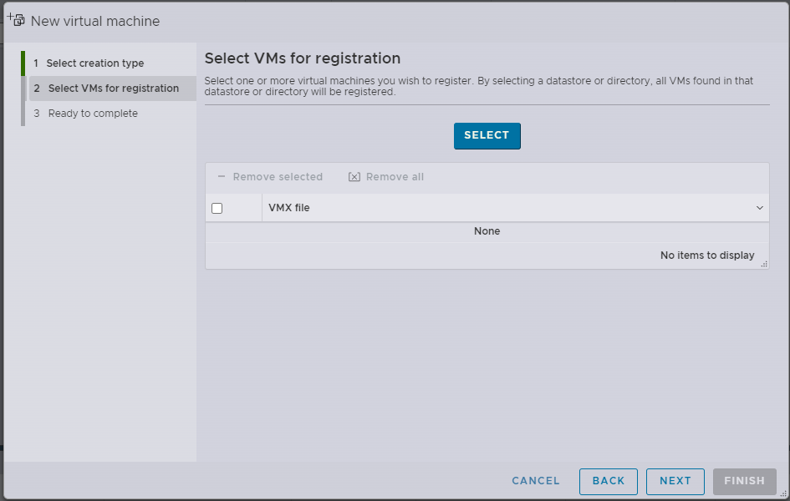Image resolution: width=790 pixels, height=501 pixels.
Task: Select step 2 Select VMs for registration
Action: pos(113,89)
